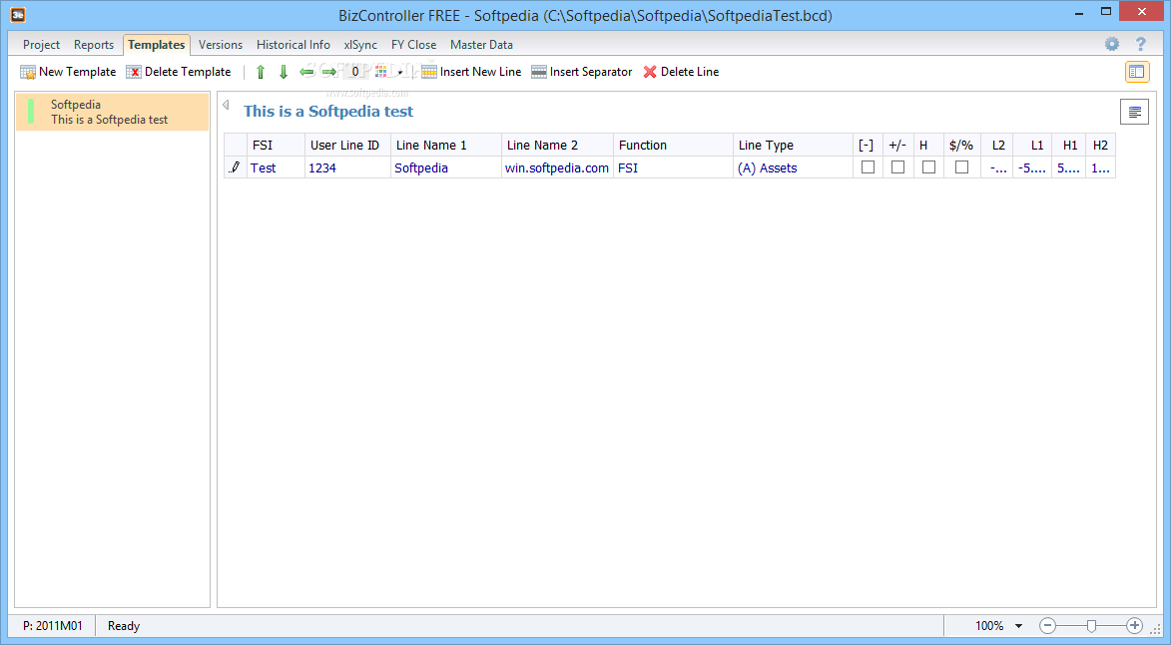
Task: Open the help question mark icon
Action: [1140, 44]
